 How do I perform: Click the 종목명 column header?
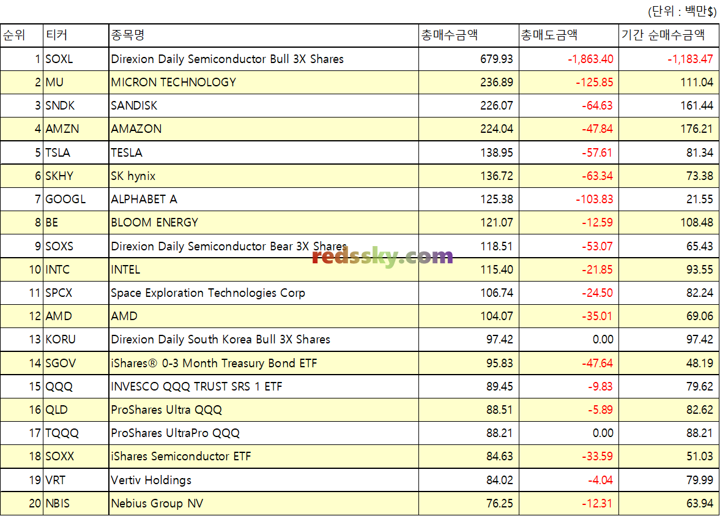[x=264, y=36]
